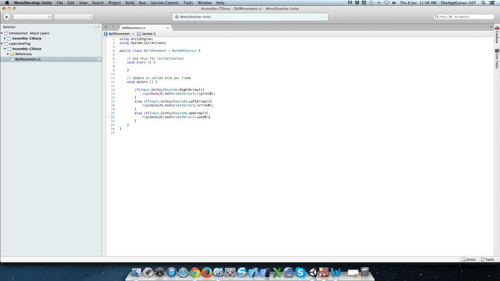Collapse the second Assembly-CSharp project under LayersAndTag

(5, 49)
